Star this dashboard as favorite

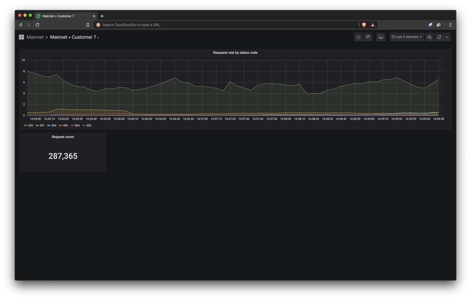(358, 37)
